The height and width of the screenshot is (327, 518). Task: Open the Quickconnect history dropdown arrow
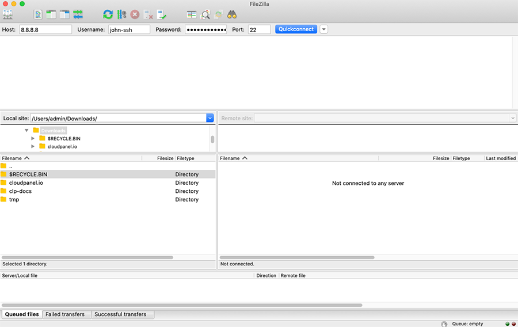click(323, 29)
